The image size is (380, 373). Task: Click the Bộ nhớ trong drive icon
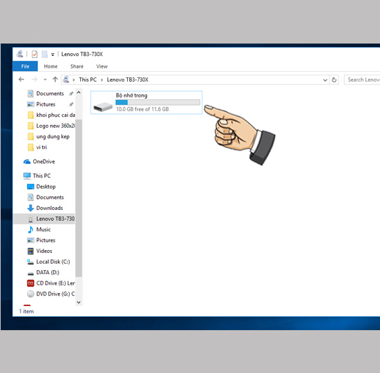pyautogui.click(x=103, y=106)
